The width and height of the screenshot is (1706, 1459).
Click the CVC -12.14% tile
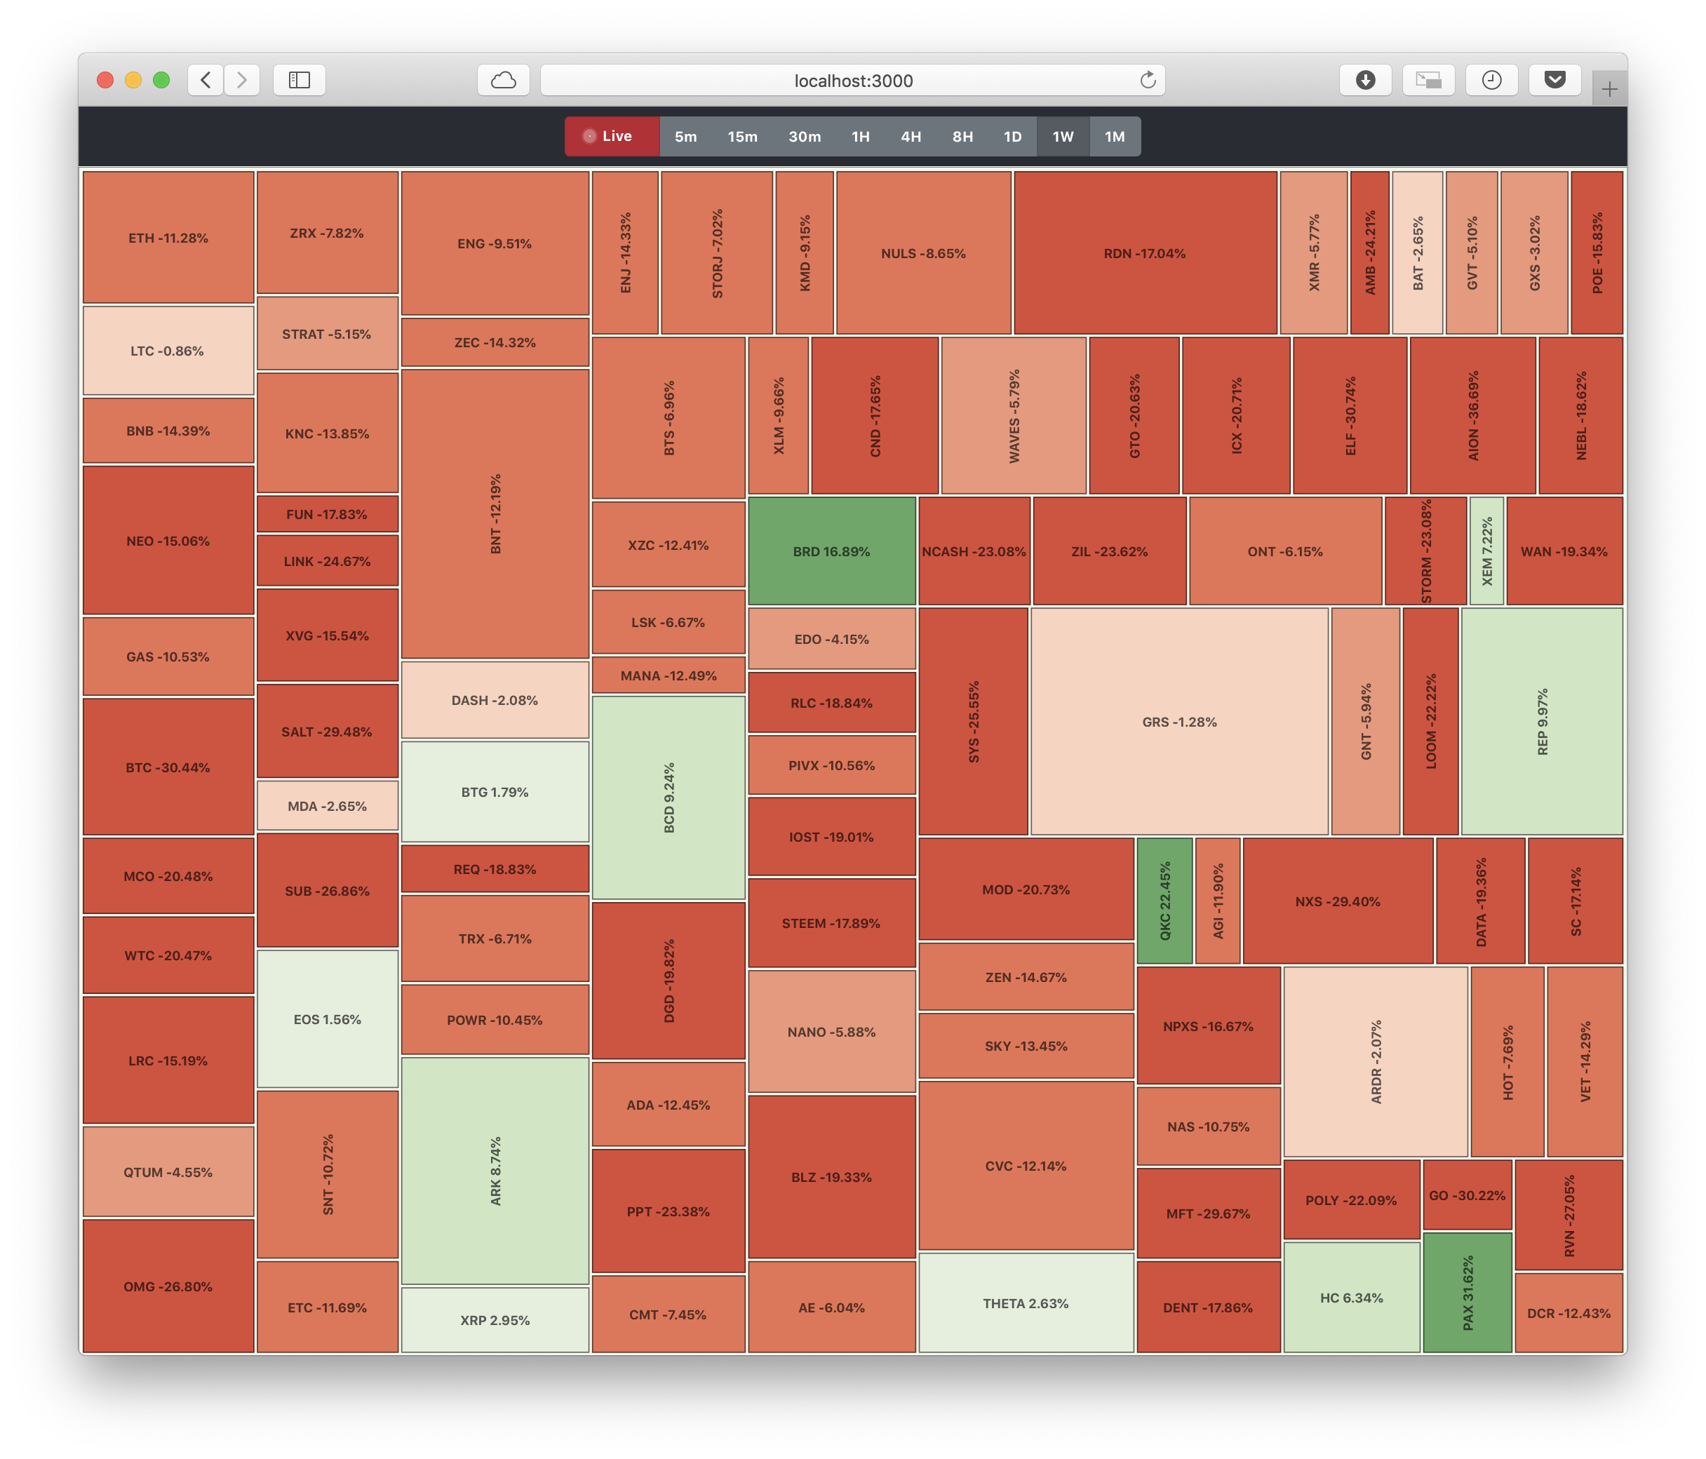(x=1026, y=1165)
